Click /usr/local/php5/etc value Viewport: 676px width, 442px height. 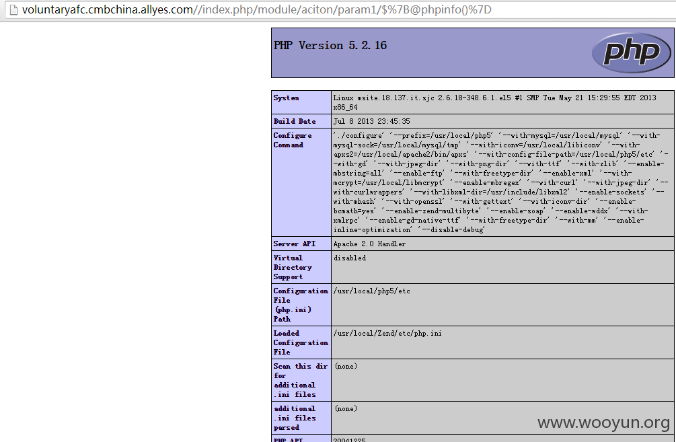[x=371, y=291]
